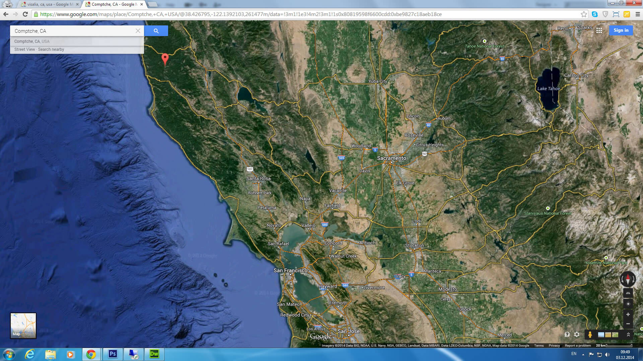
Task: Zoom out with the minus button
Action: click(x=628, y=324)
